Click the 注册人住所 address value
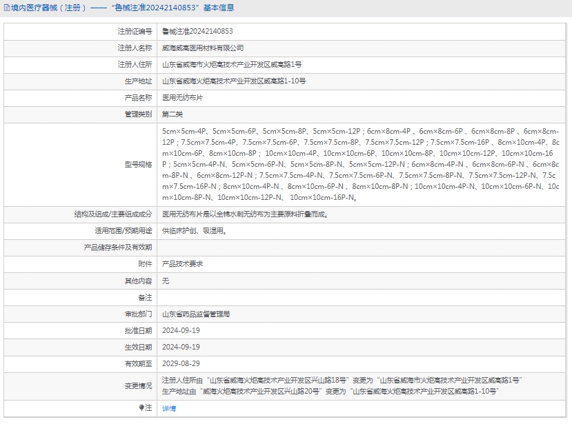This screenshot has height=424, width=572. click(232, 65)
